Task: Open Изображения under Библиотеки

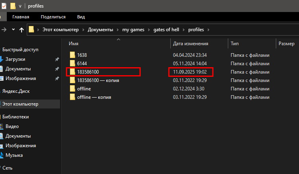Action: click(x=21, y=146)
